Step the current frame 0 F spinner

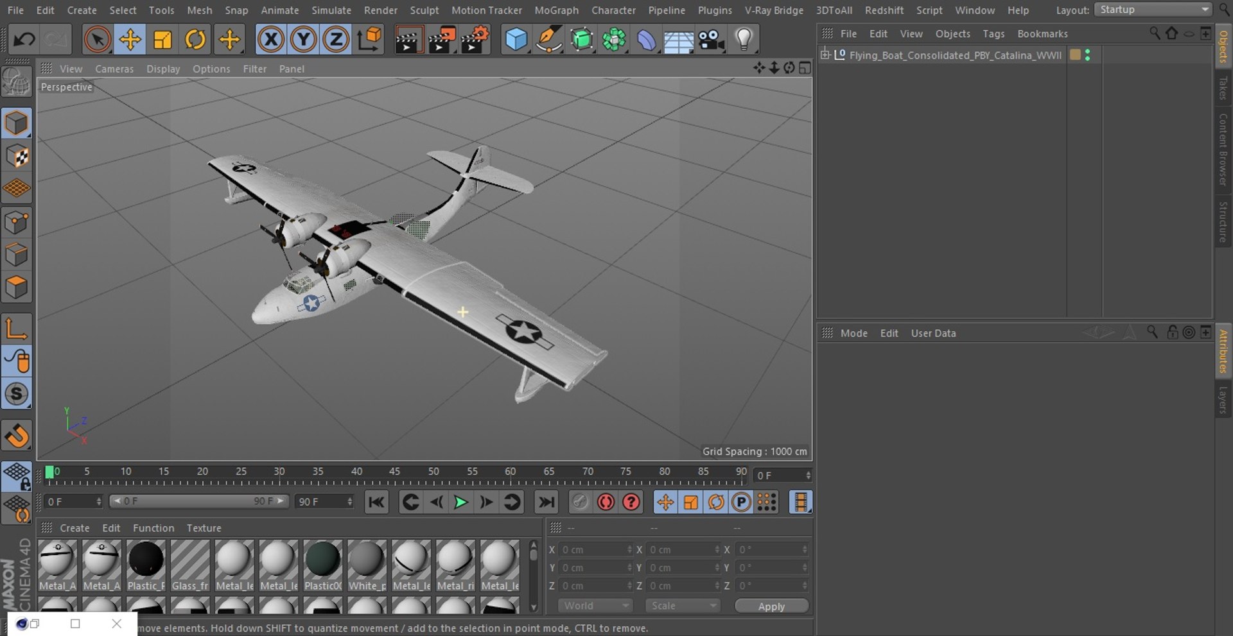(x=808, y=476)
